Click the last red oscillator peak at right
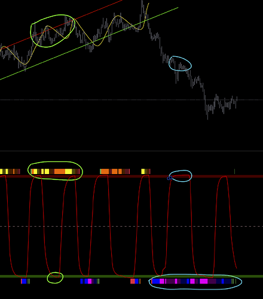263x299 pixels. [222, 177]
